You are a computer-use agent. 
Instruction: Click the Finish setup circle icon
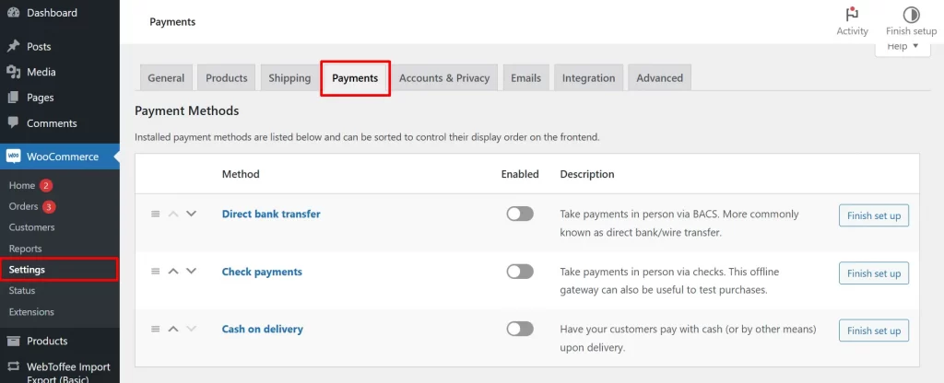tap(911, 14)
